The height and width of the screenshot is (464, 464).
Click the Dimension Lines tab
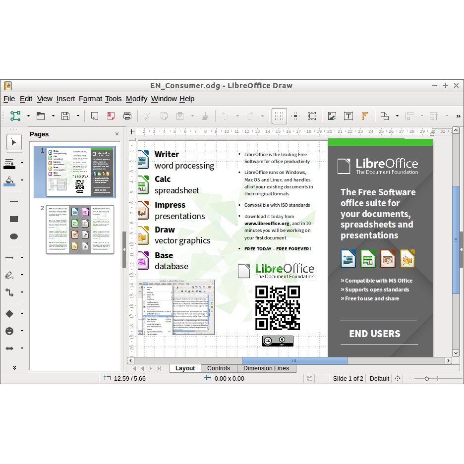(x=266, y=368)
